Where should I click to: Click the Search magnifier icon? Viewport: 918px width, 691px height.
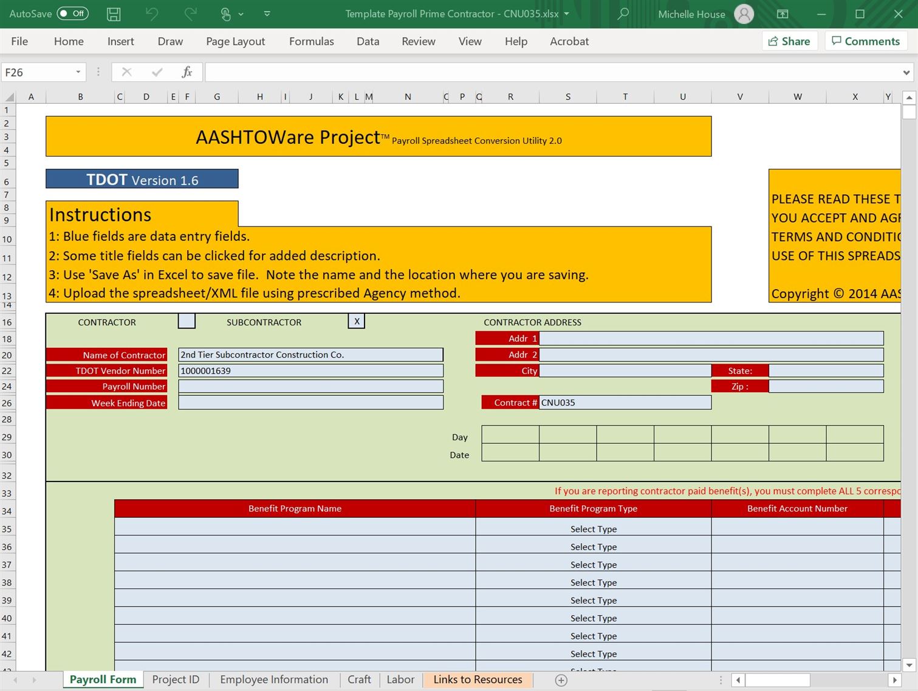tap(623, 14)
